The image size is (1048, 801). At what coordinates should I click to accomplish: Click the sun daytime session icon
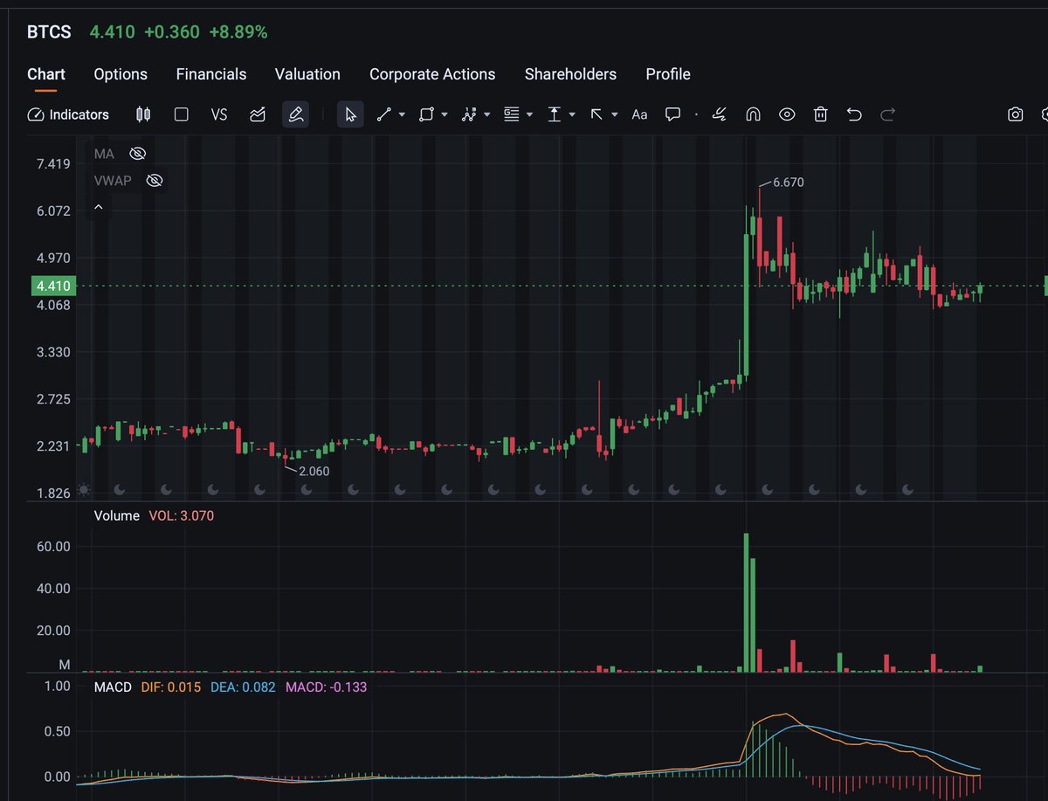84,490
